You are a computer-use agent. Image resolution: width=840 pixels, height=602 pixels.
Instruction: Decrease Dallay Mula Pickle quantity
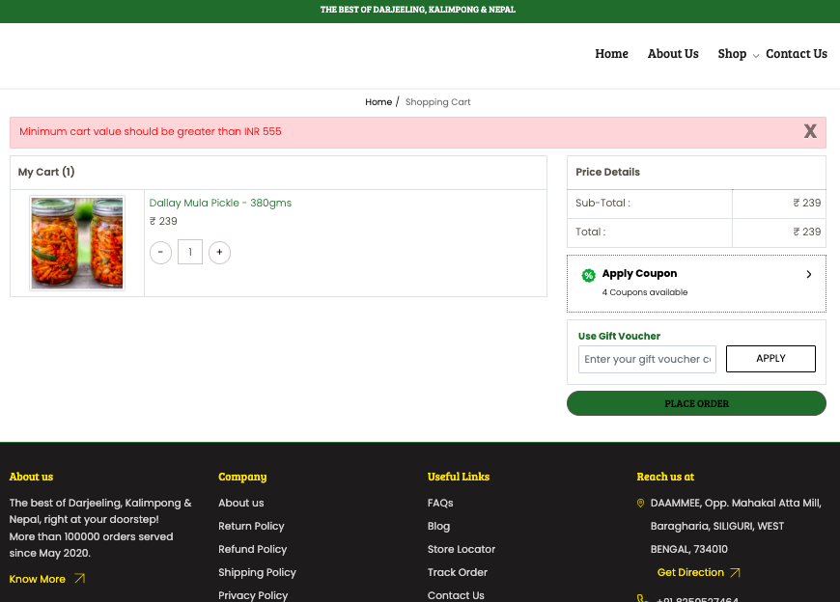tap(160, 253)
